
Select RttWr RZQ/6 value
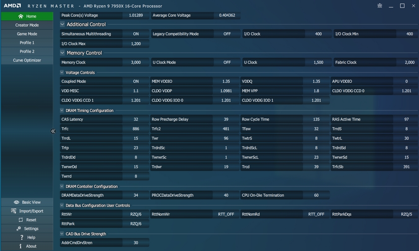[136, 214]
